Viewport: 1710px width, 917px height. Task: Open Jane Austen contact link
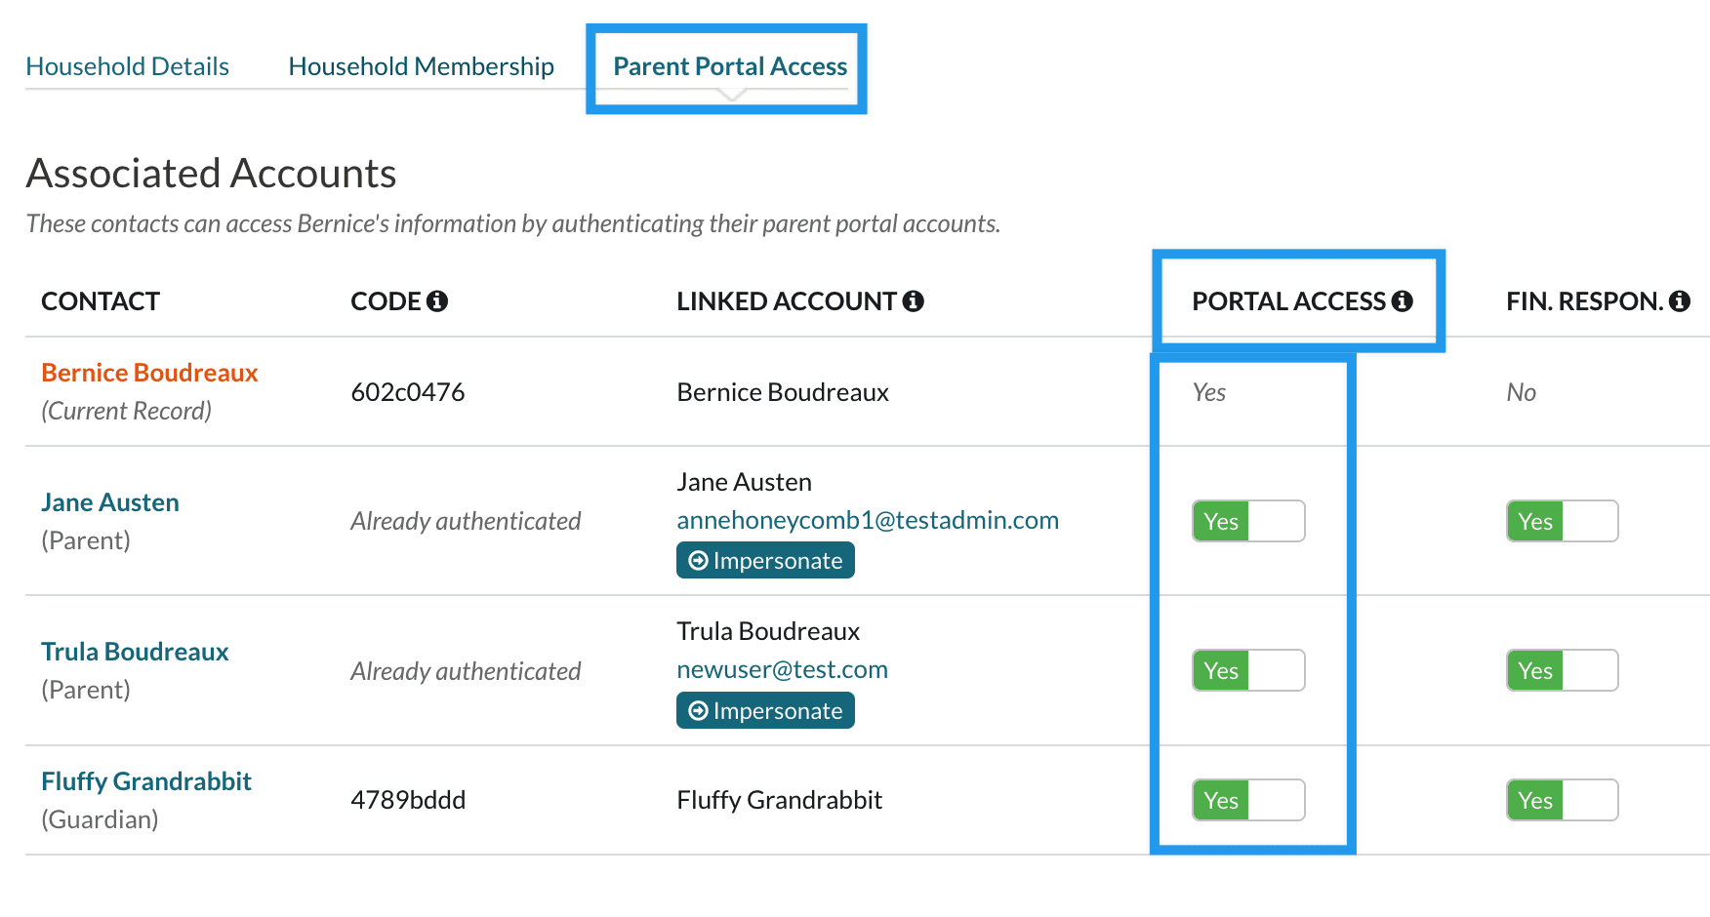coord(110,502)
